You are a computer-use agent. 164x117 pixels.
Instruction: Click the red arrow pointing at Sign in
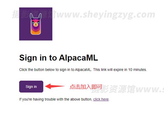[x=55, y=86]
